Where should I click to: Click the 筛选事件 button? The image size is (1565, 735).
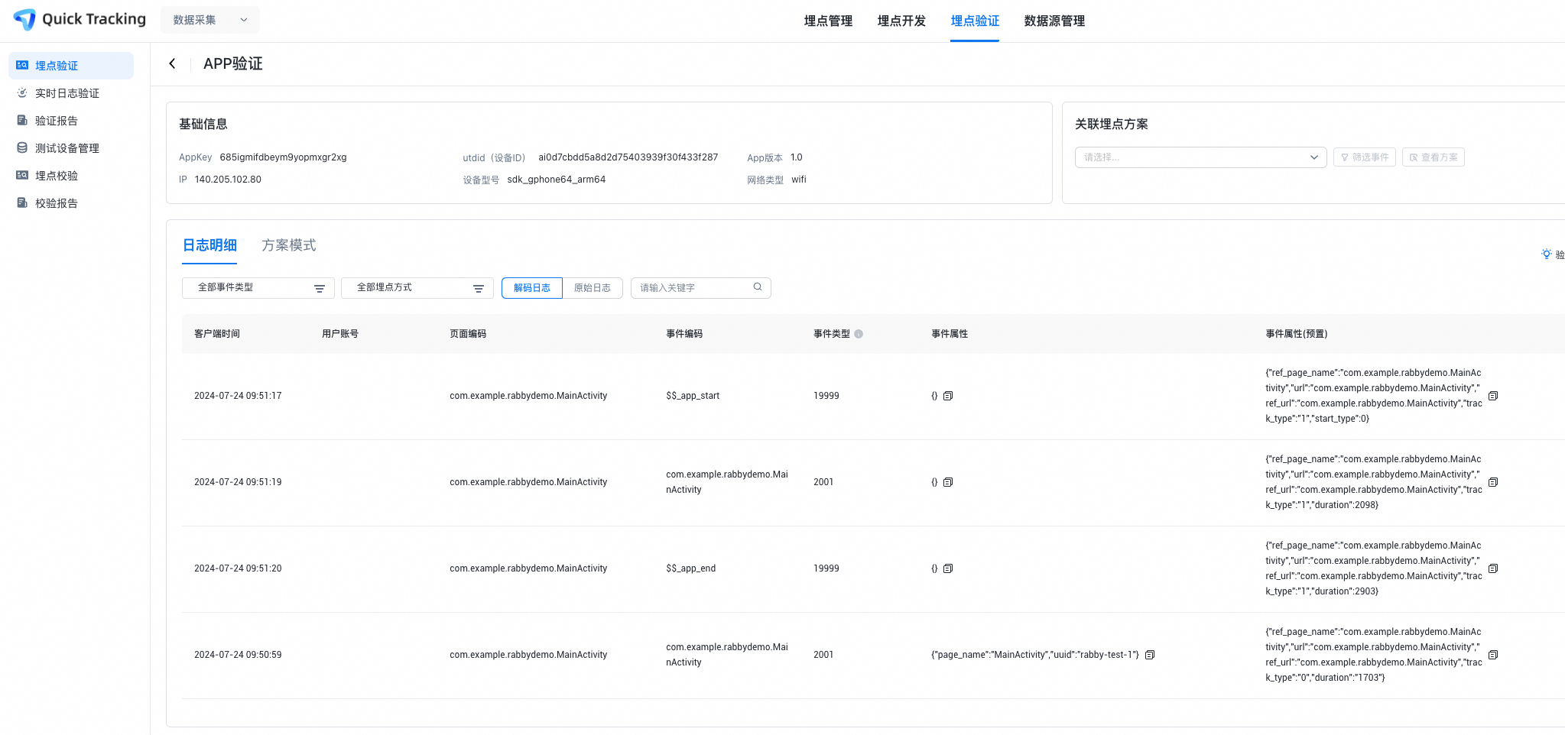(x=1365, y=157)
